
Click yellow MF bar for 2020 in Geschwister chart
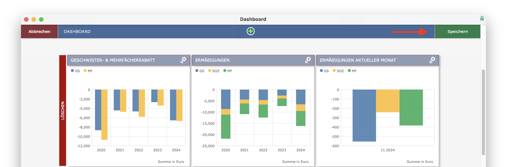tap(104, 115)
